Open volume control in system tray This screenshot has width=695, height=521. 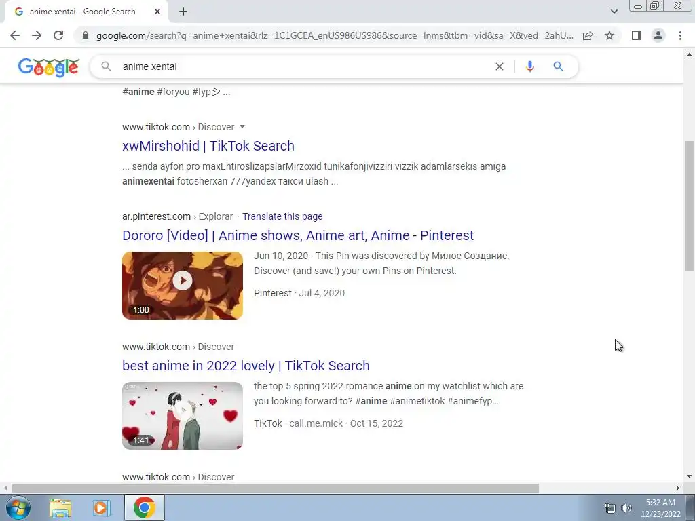626,508
